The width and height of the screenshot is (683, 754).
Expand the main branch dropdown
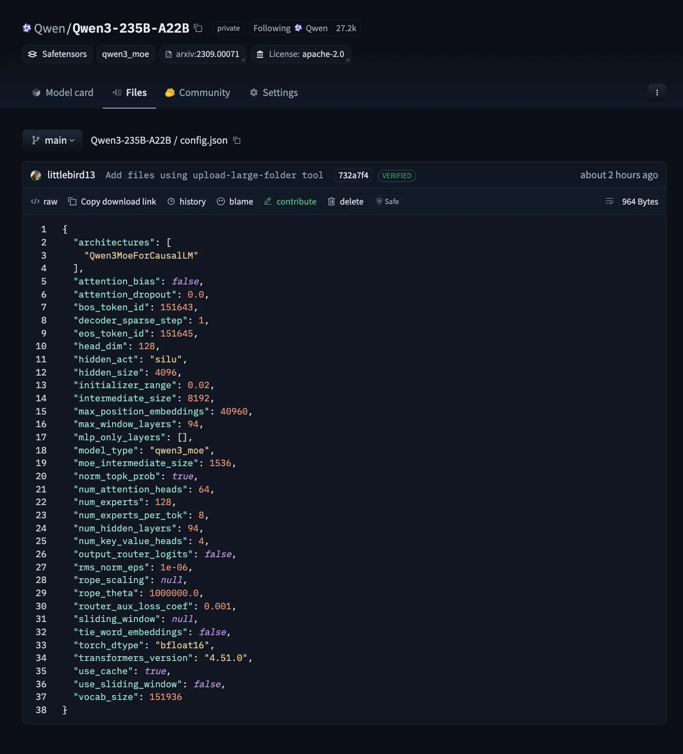pyautogui.click(x=53, y=140)
